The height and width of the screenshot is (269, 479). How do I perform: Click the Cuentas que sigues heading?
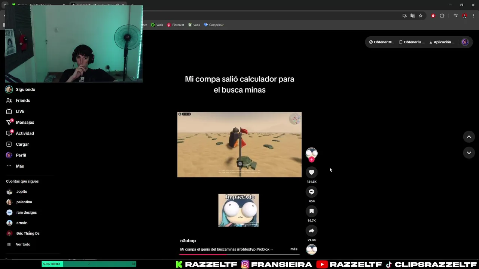22,181
